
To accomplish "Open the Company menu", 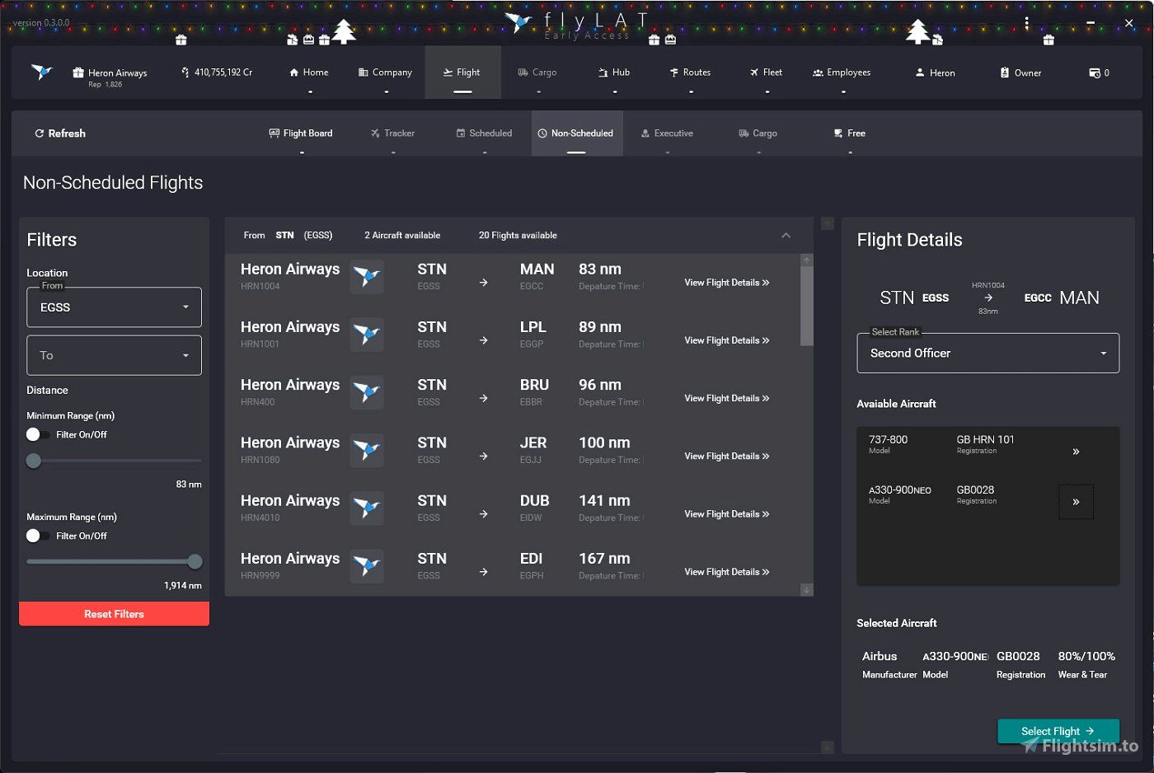I will pos(385,73).
